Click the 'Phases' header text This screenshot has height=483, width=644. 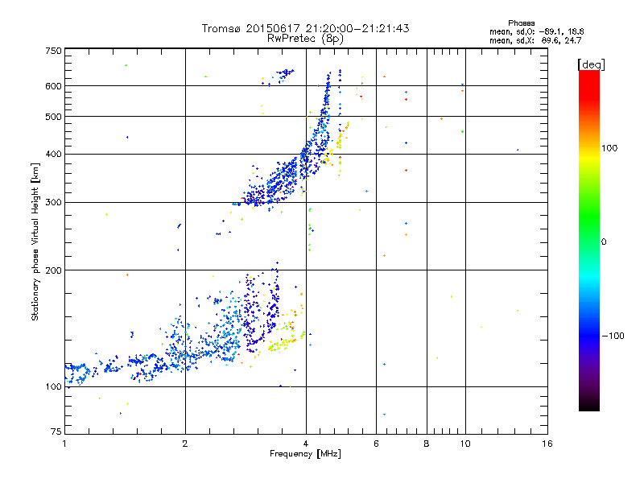tap(521, 23)
